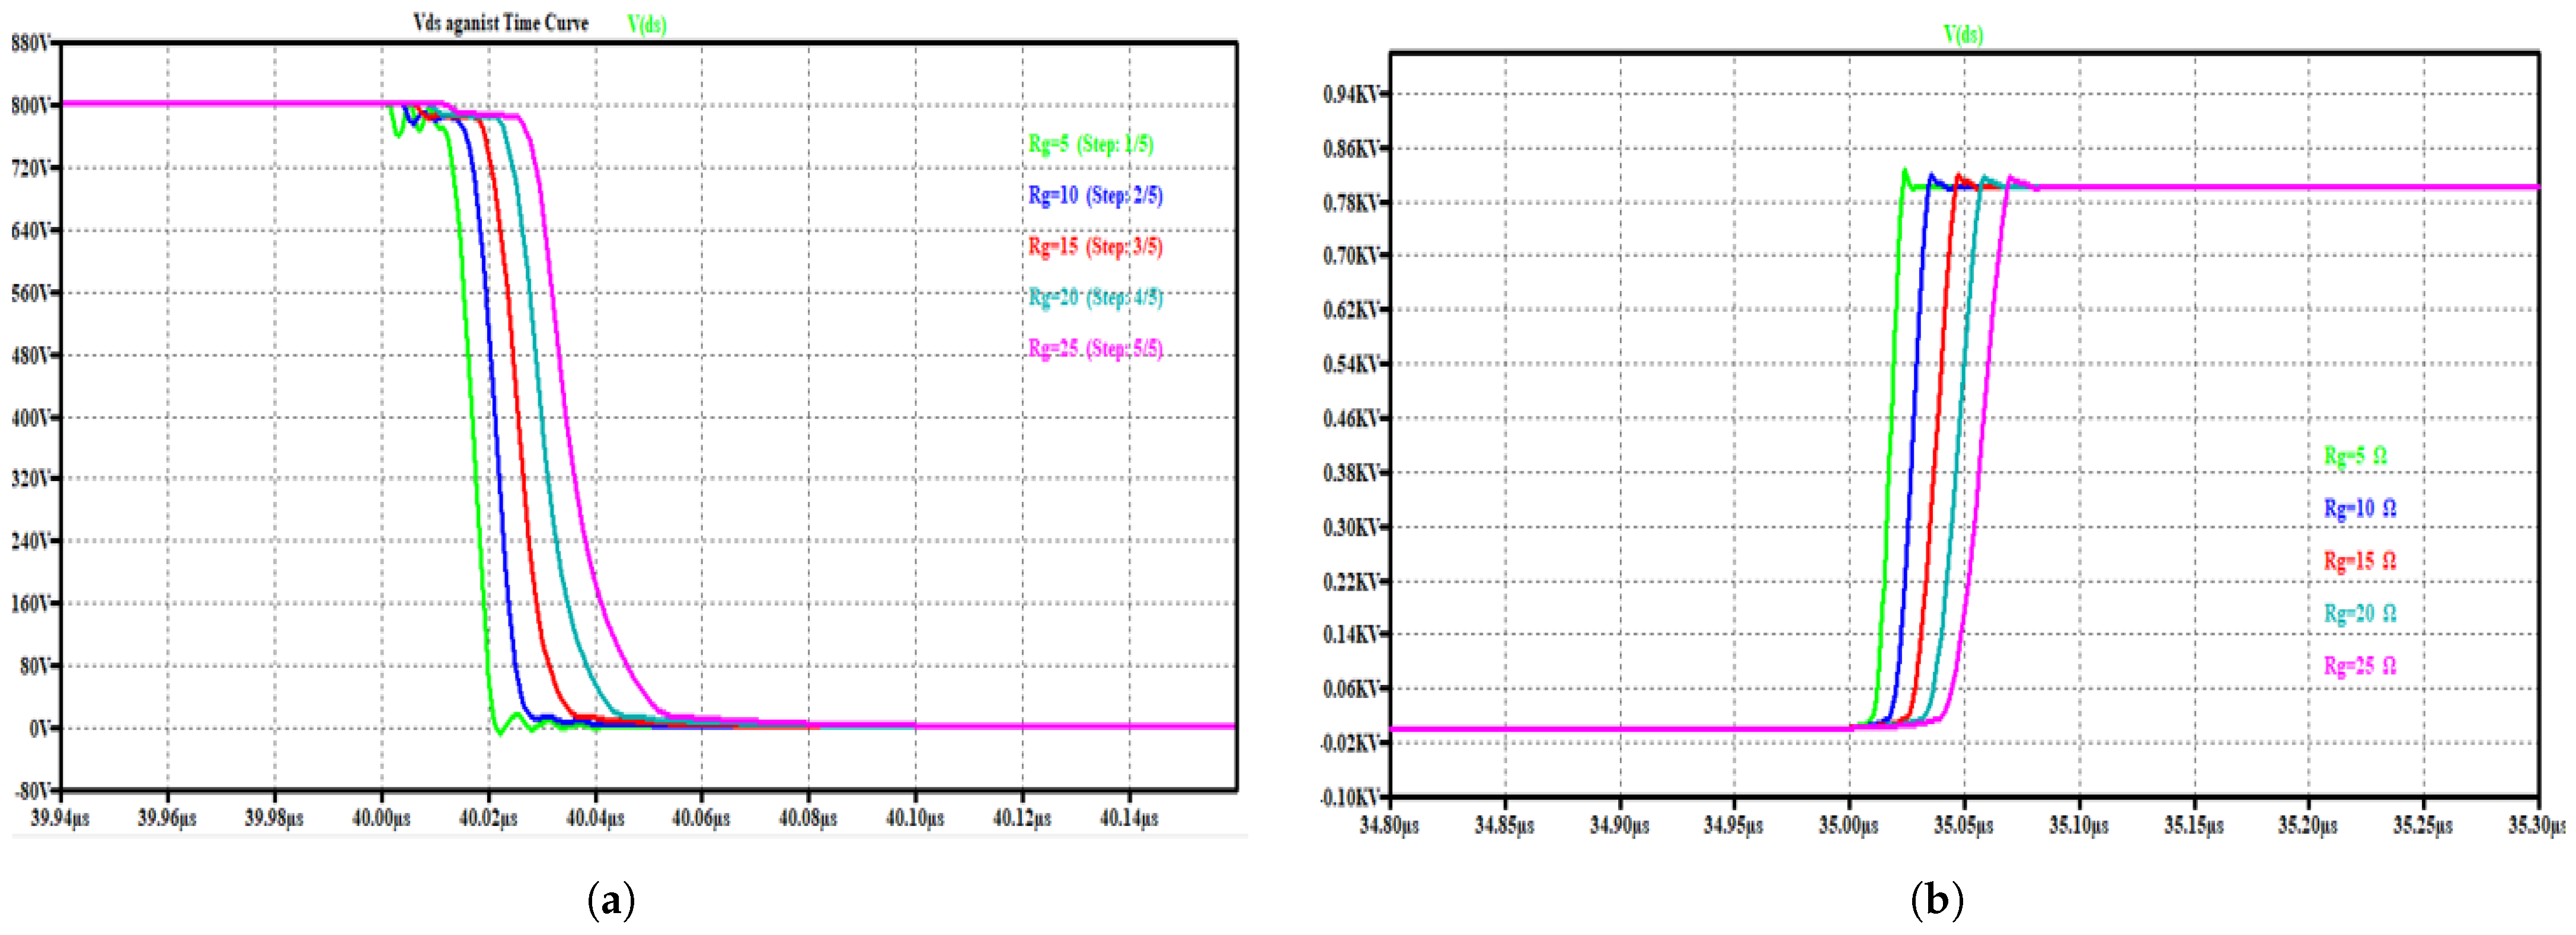Click the 40.14µs x-axis tick label

tap(1129, 818)
